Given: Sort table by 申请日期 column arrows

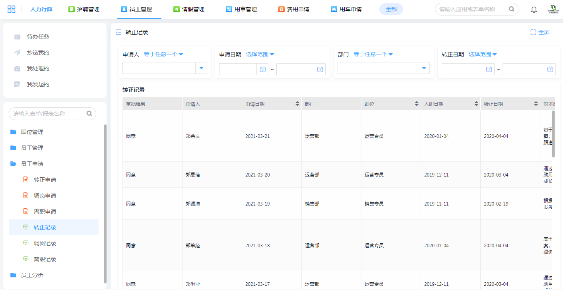Looking at the screenshot, I should (297, 104).
